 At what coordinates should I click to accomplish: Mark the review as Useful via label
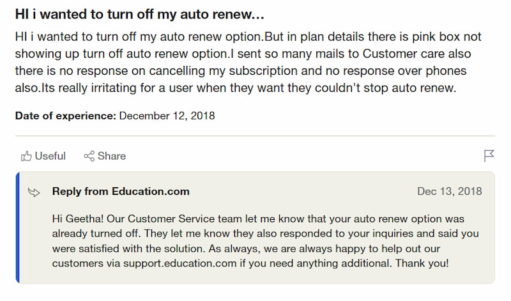click(x=50, y=156)
